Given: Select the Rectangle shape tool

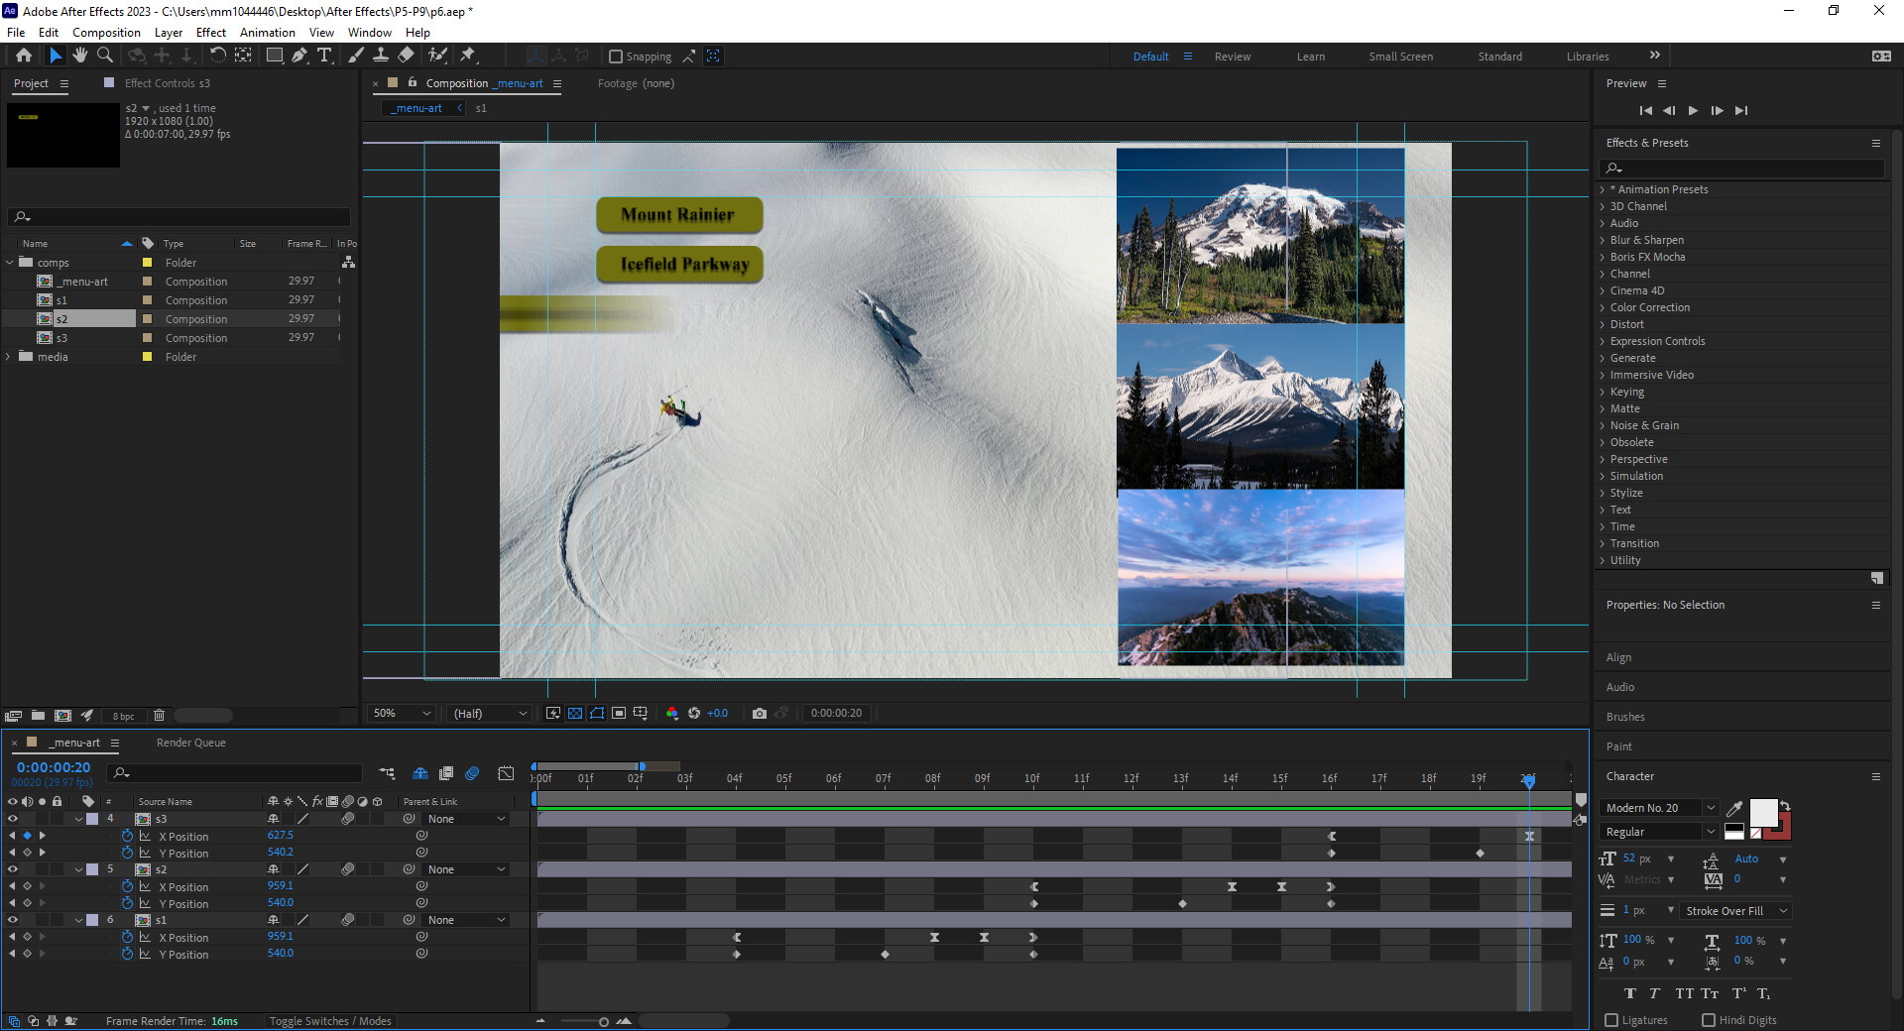Looking at the screenshot, I should tap(275, 56).
